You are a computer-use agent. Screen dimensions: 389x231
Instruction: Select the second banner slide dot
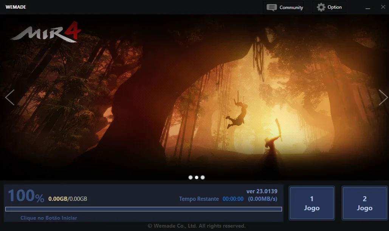(197, 177)
